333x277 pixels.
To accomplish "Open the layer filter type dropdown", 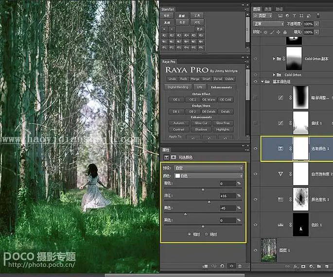I will (263, 16).
